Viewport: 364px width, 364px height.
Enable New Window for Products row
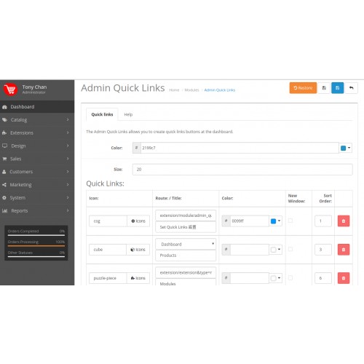[290, 249]
